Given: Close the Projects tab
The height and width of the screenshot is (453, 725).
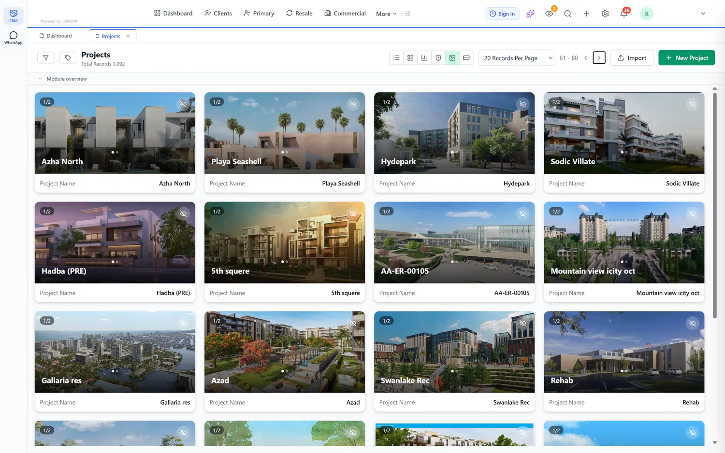Looking at the screenshot, I should (x=128, y=36).
